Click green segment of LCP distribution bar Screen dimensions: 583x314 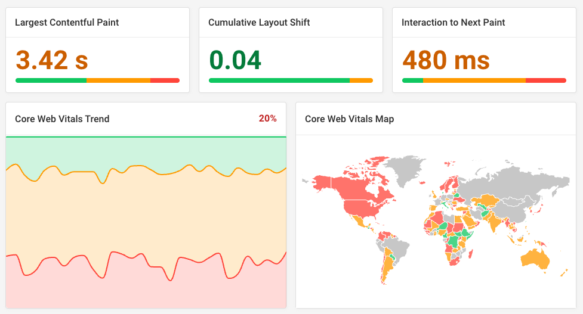[x=51, y=80]
